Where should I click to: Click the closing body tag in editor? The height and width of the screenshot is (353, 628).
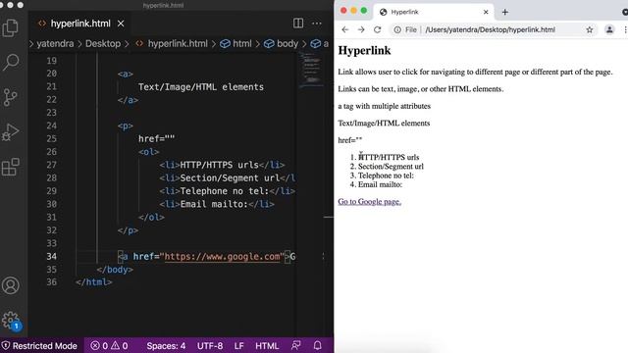[115, 270]
